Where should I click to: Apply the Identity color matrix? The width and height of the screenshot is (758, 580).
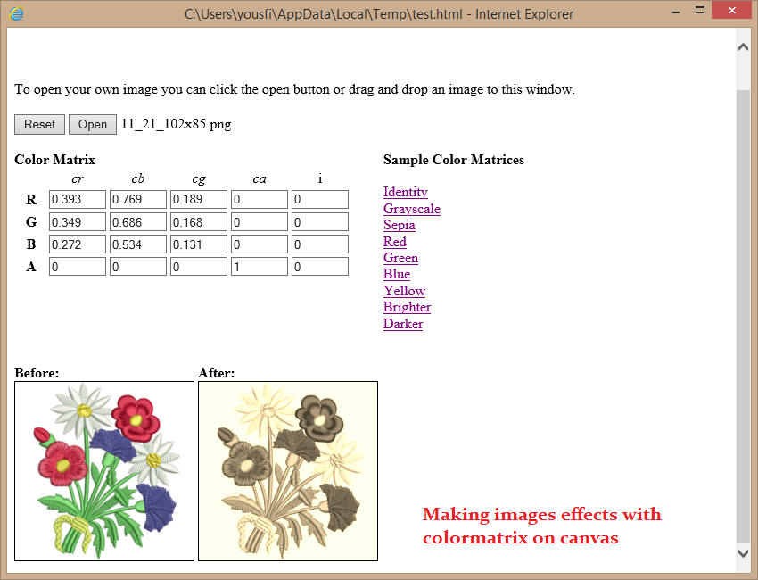tap(405, 192)
